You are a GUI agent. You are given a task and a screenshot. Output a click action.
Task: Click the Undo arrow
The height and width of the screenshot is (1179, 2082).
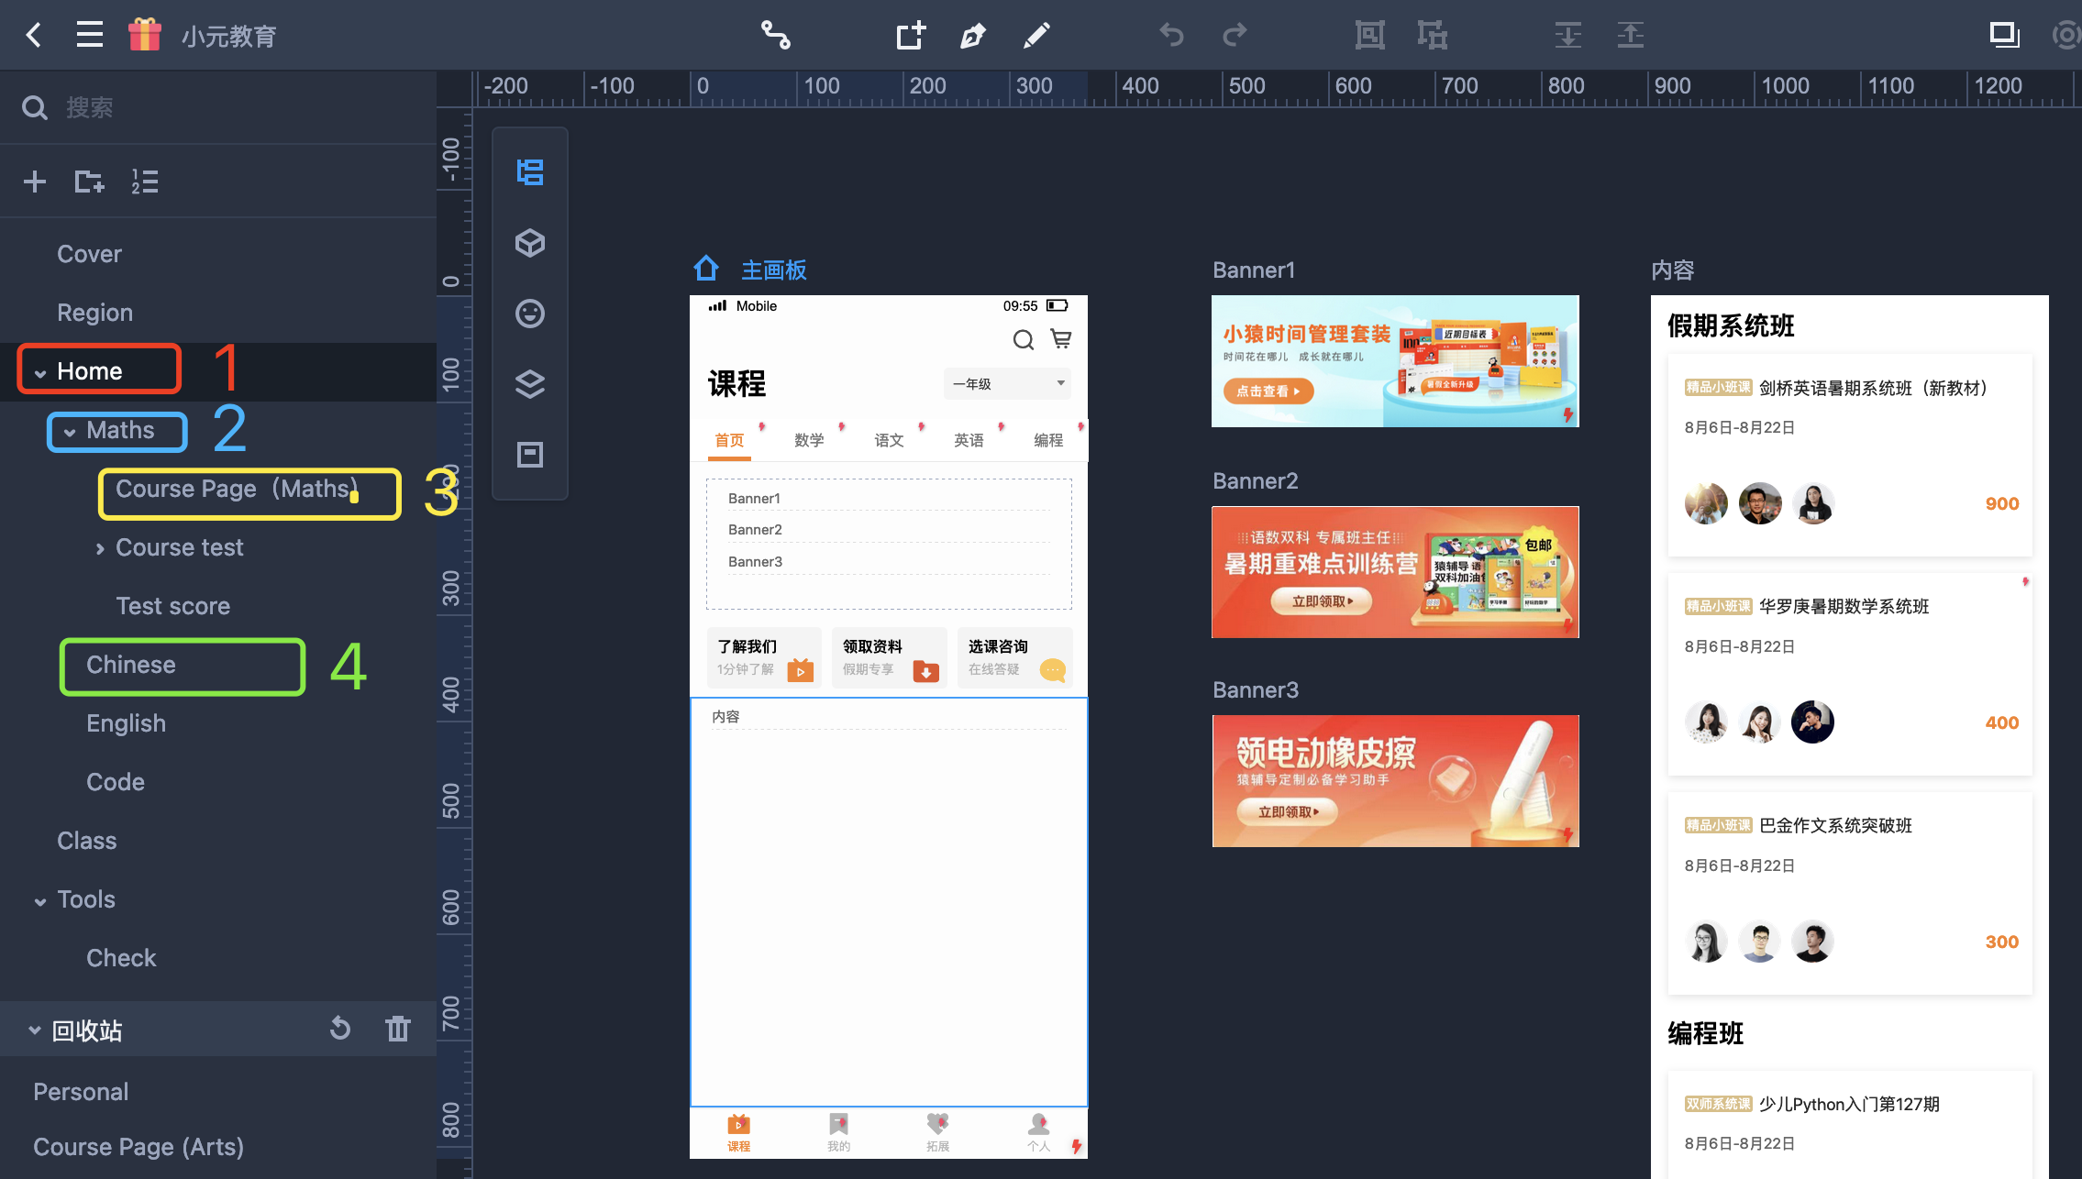pyautogui.click(x=1171, y=36)
